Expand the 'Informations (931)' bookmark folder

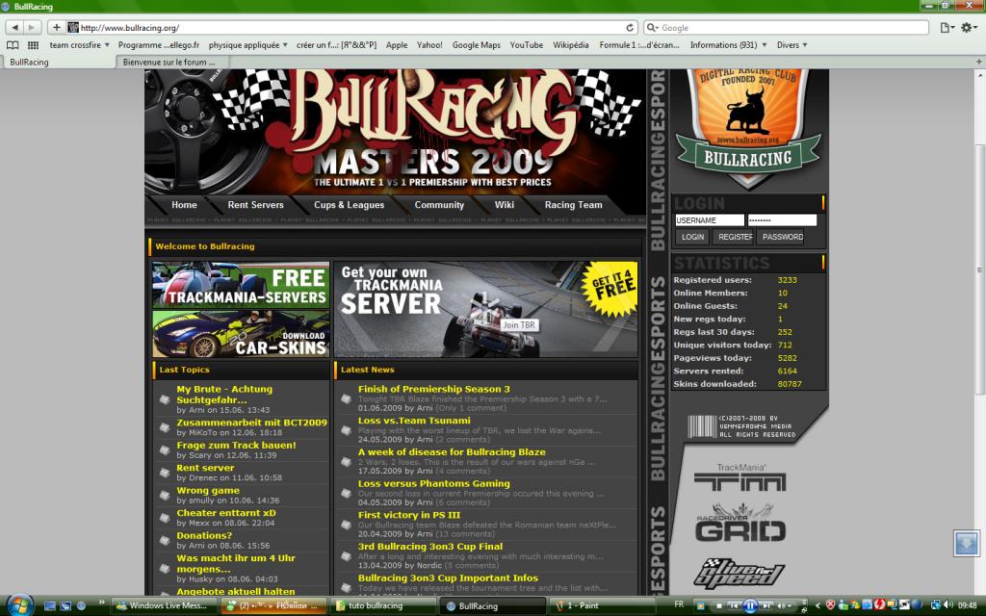click(728, 45)
